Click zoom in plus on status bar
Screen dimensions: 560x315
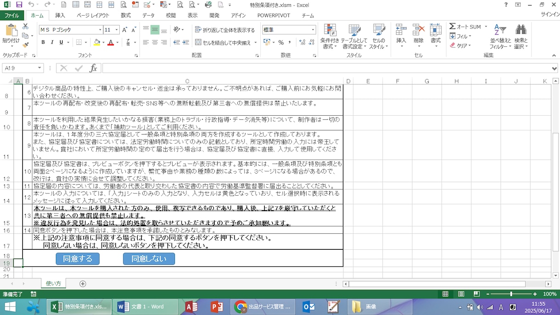point(535,294)
